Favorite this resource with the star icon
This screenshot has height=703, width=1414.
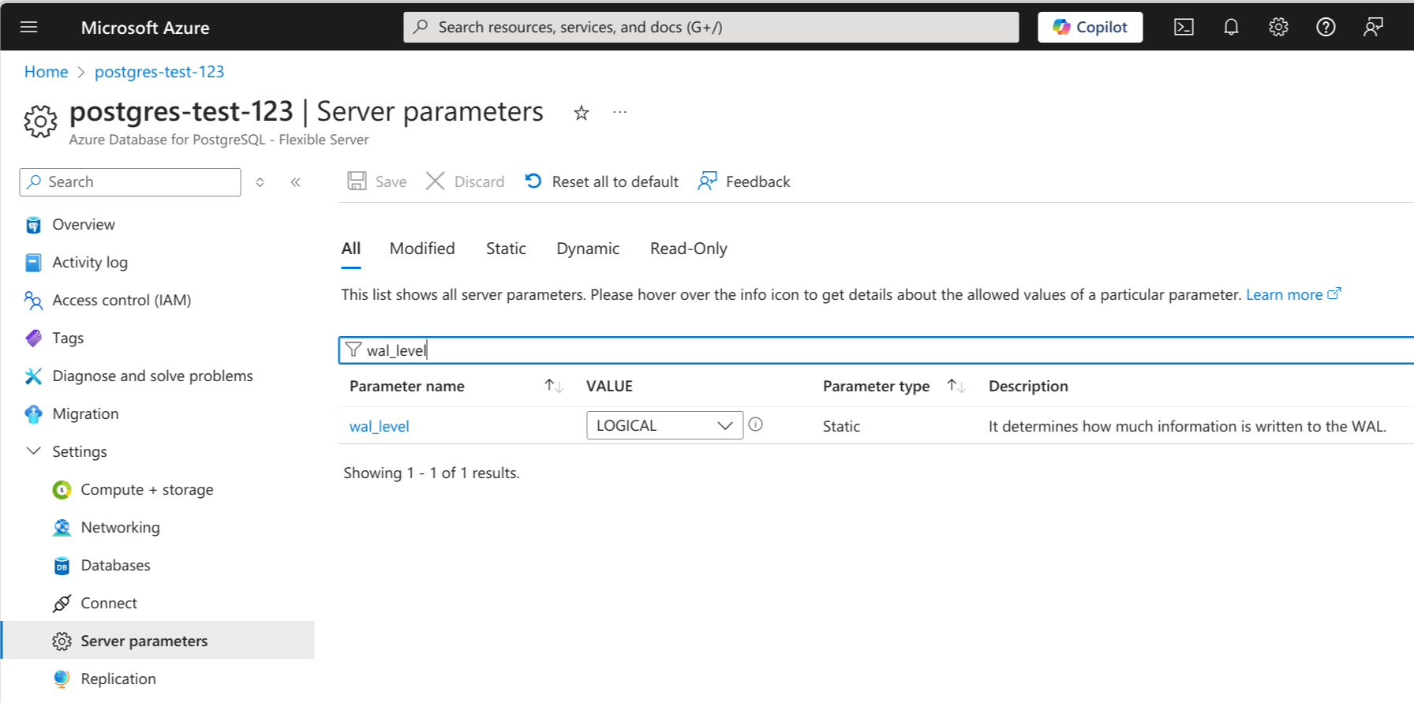pos(582,113)
